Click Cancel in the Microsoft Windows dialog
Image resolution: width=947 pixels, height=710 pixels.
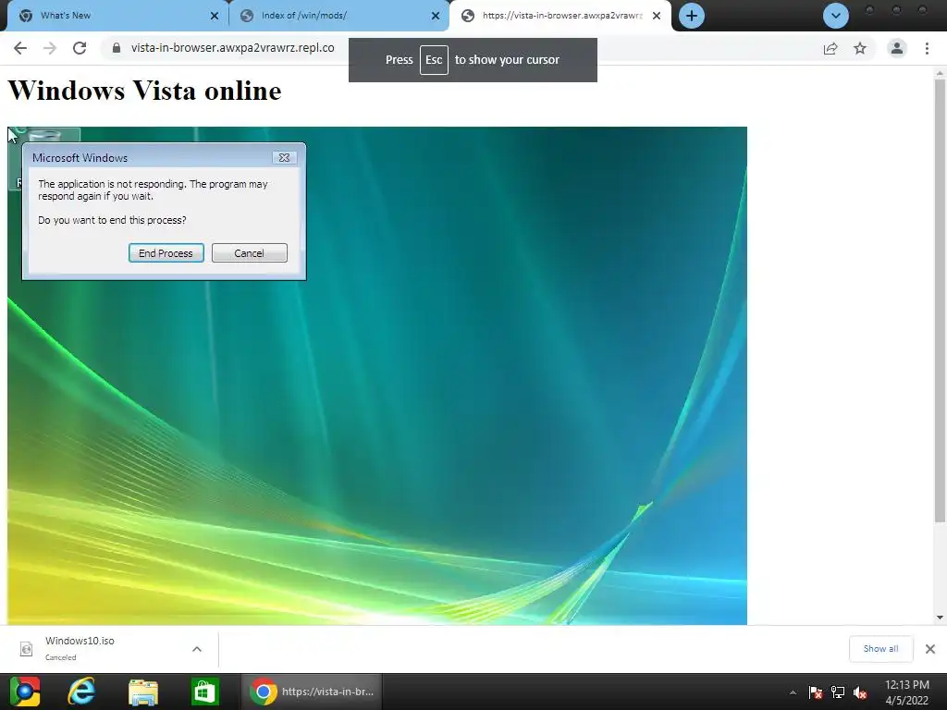point(250,253)
